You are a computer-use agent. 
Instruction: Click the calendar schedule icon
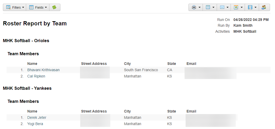click(236, 7)
